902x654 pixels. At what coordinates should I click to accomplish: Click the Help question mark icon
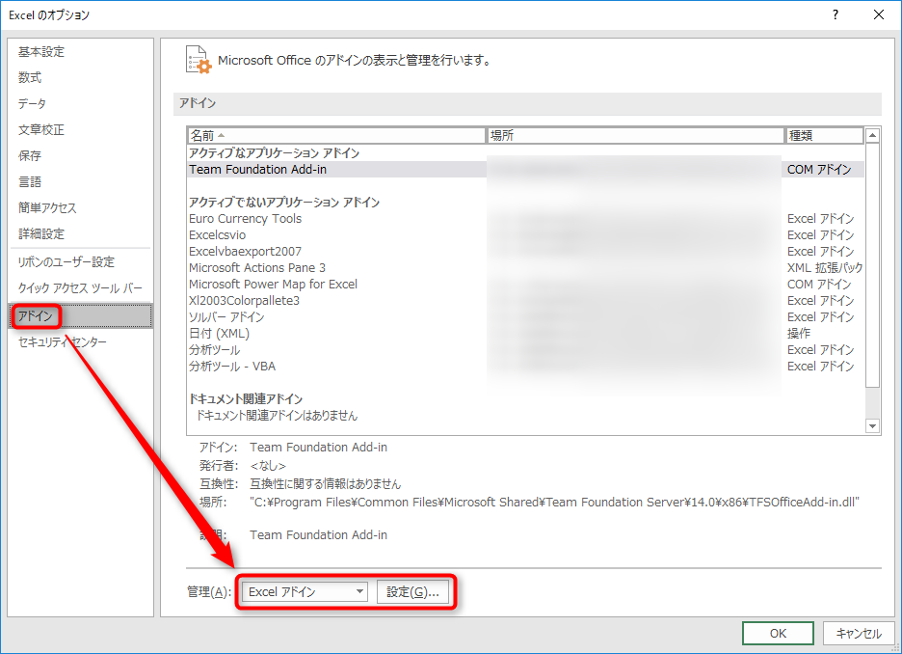(835, 14)
